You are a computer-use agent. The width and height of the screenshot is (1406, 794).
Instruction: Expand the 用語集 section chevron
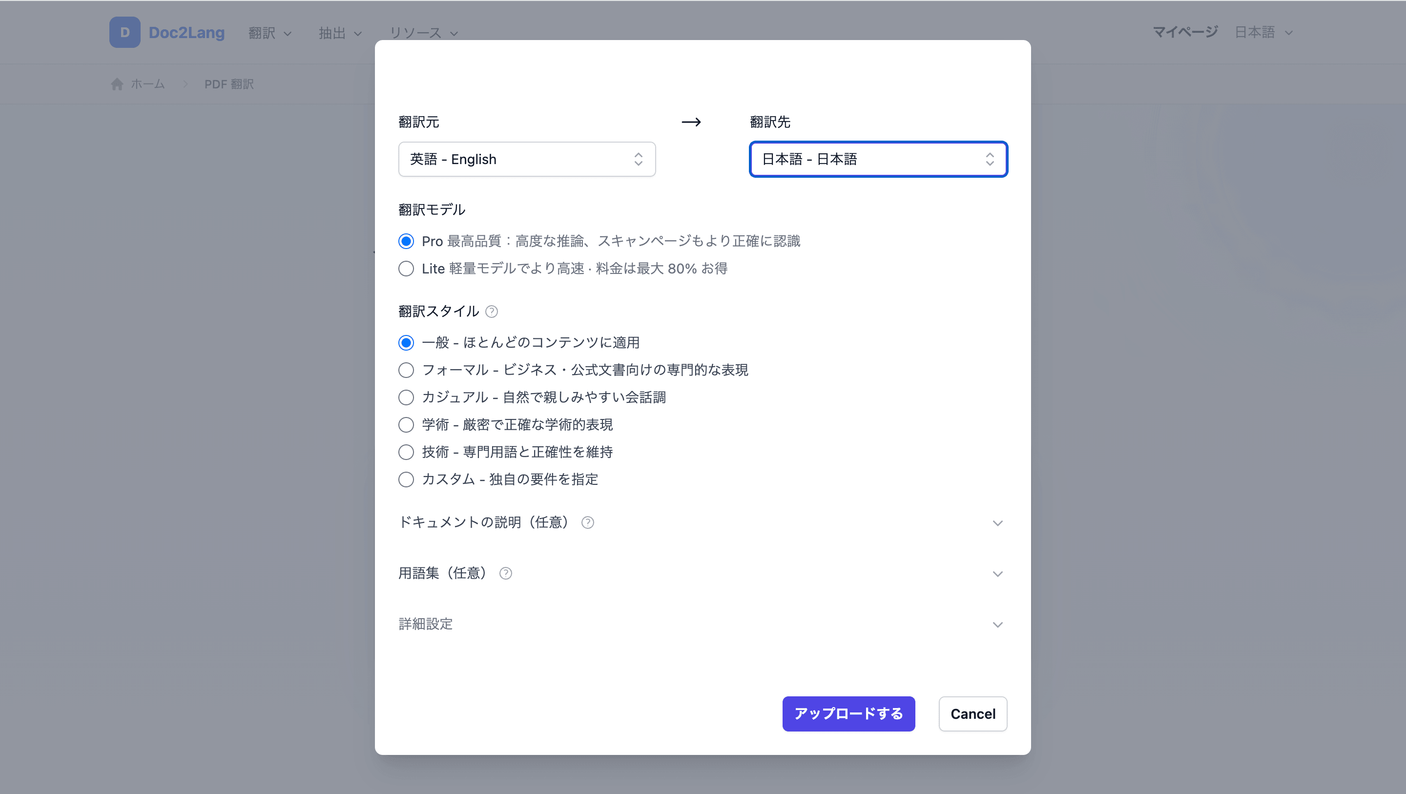pos(997,574)
